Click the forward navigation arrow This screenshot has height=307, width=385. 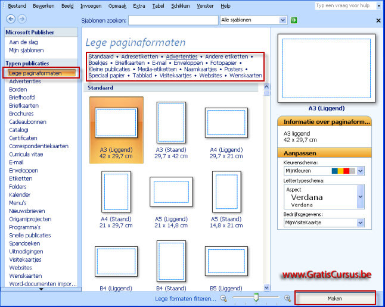pos(22,19)
